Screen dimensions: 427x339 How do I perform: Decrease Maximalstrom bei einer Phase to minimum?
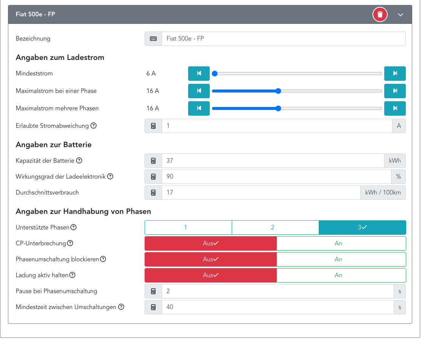[x=199, y=91]
